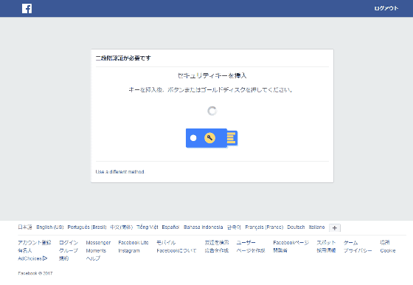Click the plus button for more languages
Screen dimensions: 413x285
[x=335, y=228]
